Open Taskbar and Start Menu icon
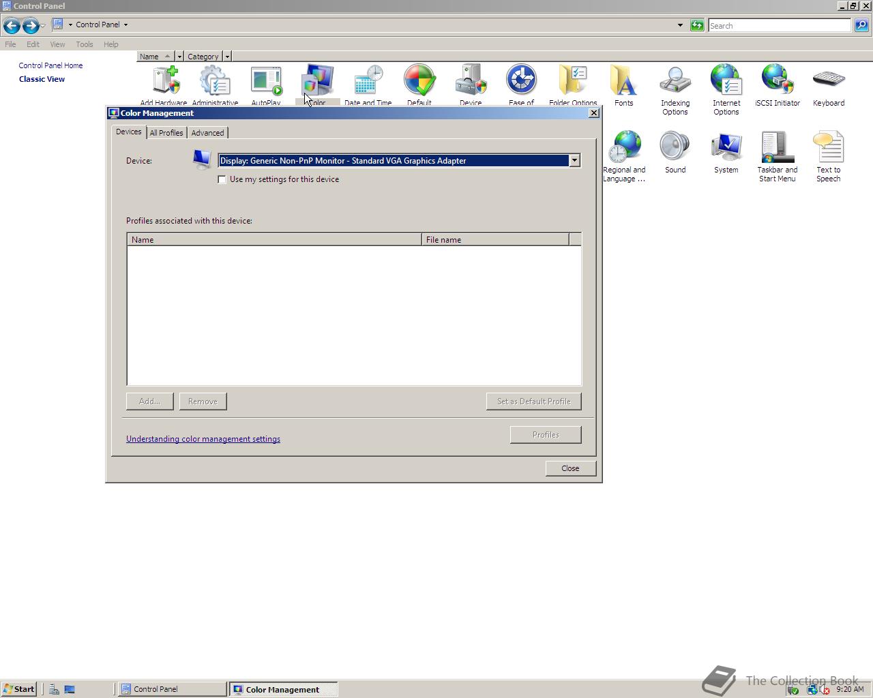This screenshot has height=698, width=873. [778, 157]
